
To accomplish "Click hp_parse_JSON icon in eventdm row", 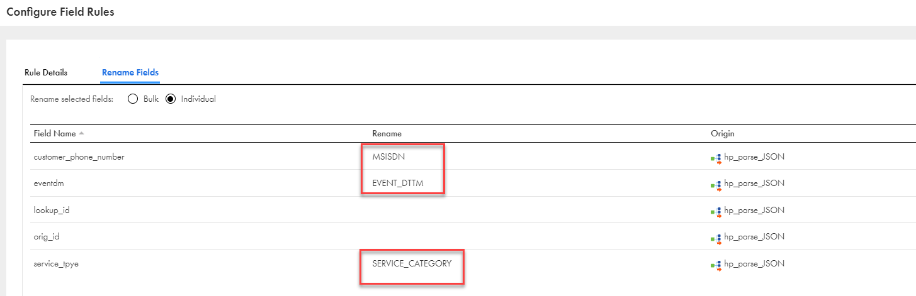I will (x=716, y=184).
